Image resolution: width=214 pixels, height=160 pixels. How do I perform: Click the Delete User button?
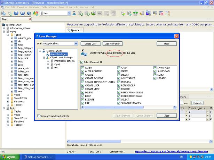coord(90,44)
